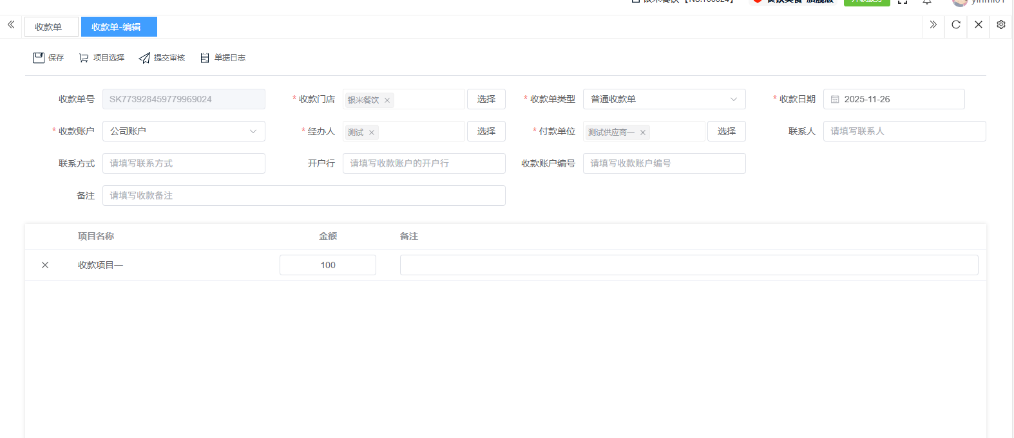The image size is (1014, 438).
Task: Click 选择 button for 收款门店
Action: 486,99
